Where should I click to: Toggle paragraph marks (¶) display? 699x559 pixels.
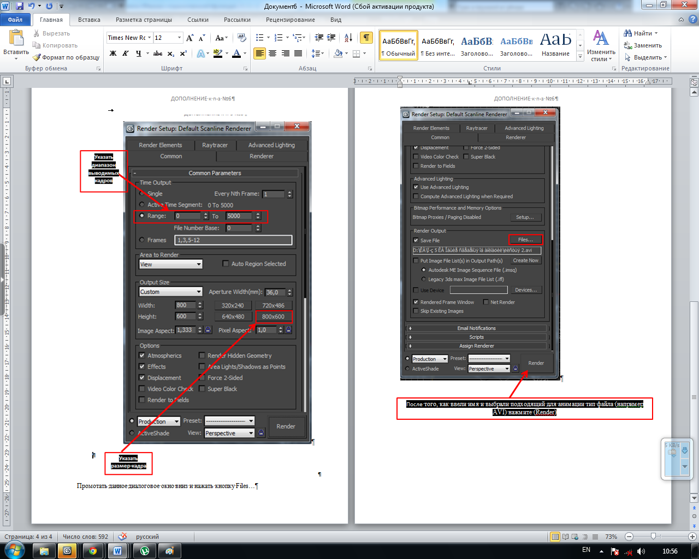[x=366, y=38]
